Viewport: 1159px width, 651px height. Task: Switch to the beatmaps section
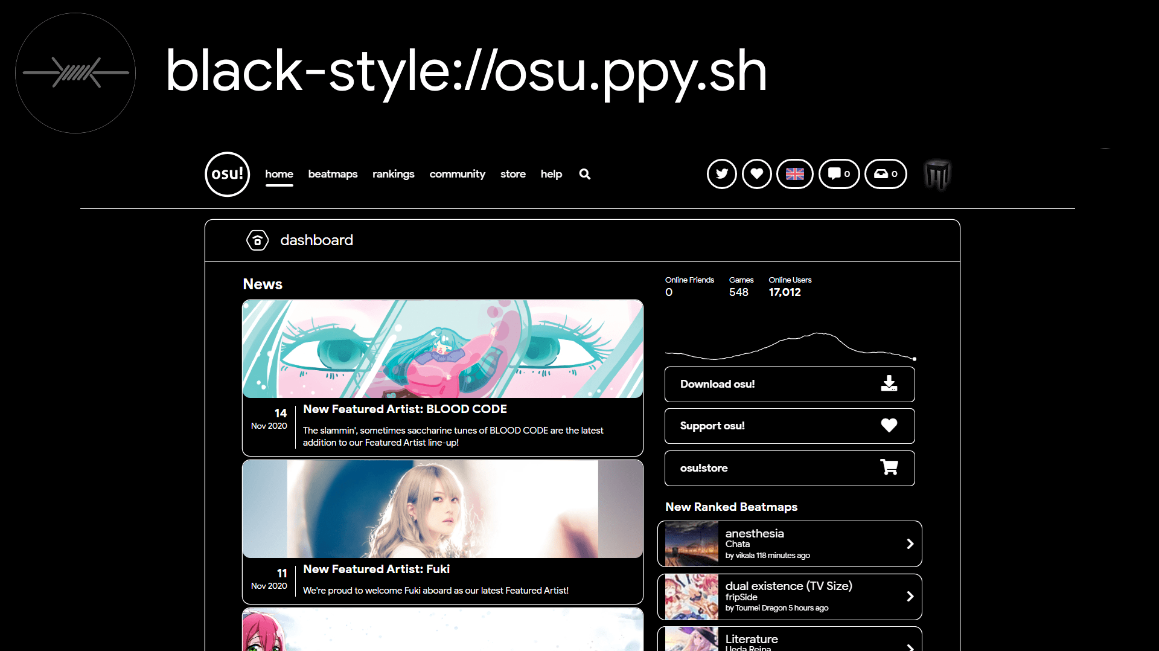coord(333,174)
